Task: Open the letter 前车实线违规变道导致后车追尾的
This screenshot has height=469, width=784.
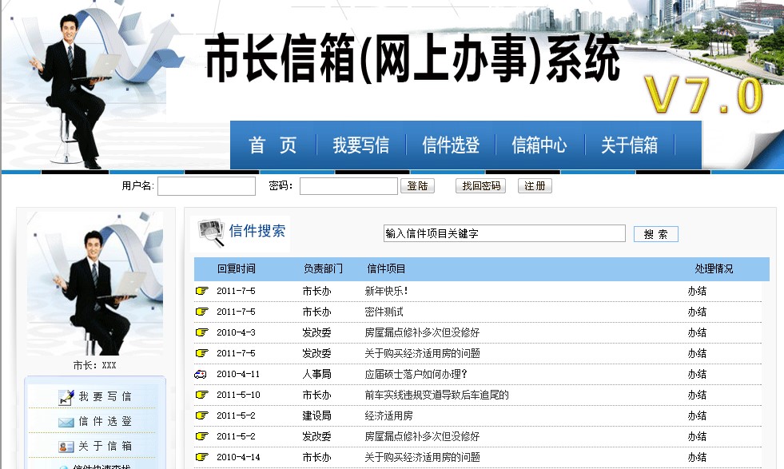Action: pos(436,395)
